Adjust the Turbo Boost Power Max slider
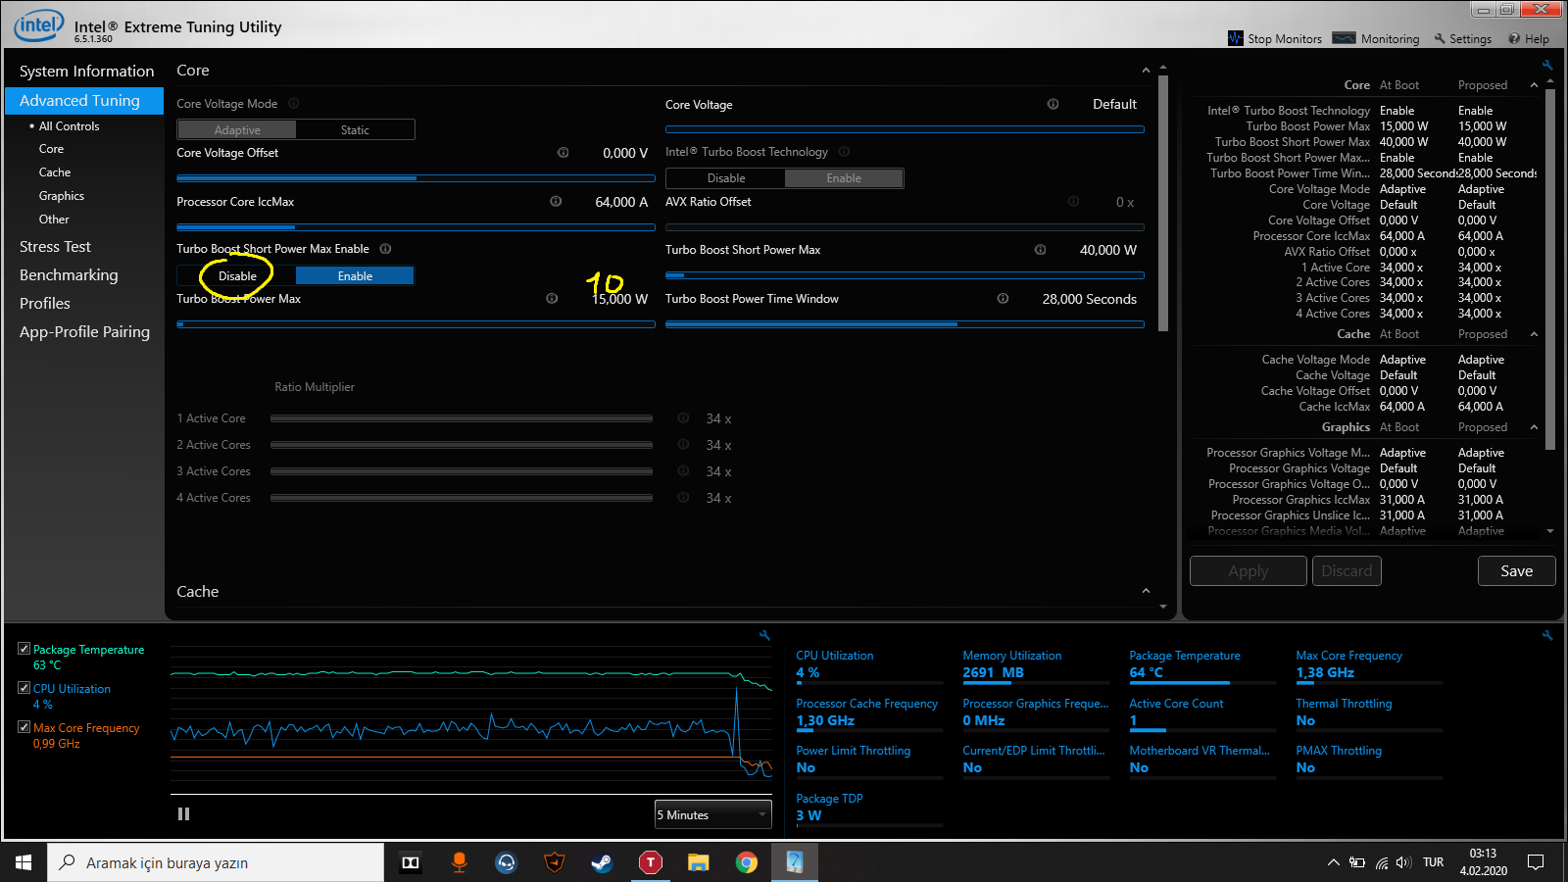 416,324
